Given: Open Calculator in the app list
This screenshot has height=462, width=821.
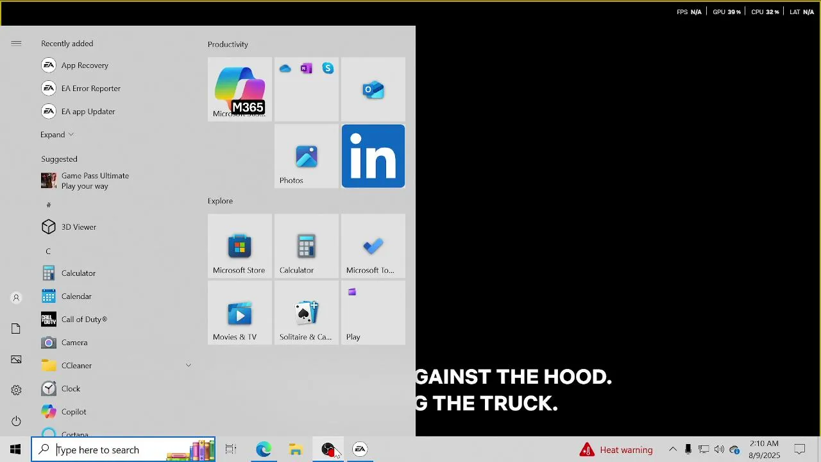Looking at the screenshot, I should (x=115, y=273).
